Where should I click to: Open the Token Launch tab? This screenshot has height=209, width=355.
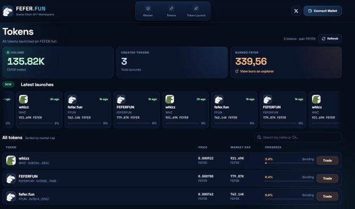click(x=196, y=11)
